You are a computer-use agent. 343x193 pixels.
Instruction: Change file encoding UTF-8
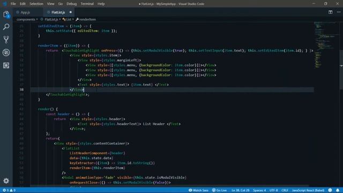274,190
